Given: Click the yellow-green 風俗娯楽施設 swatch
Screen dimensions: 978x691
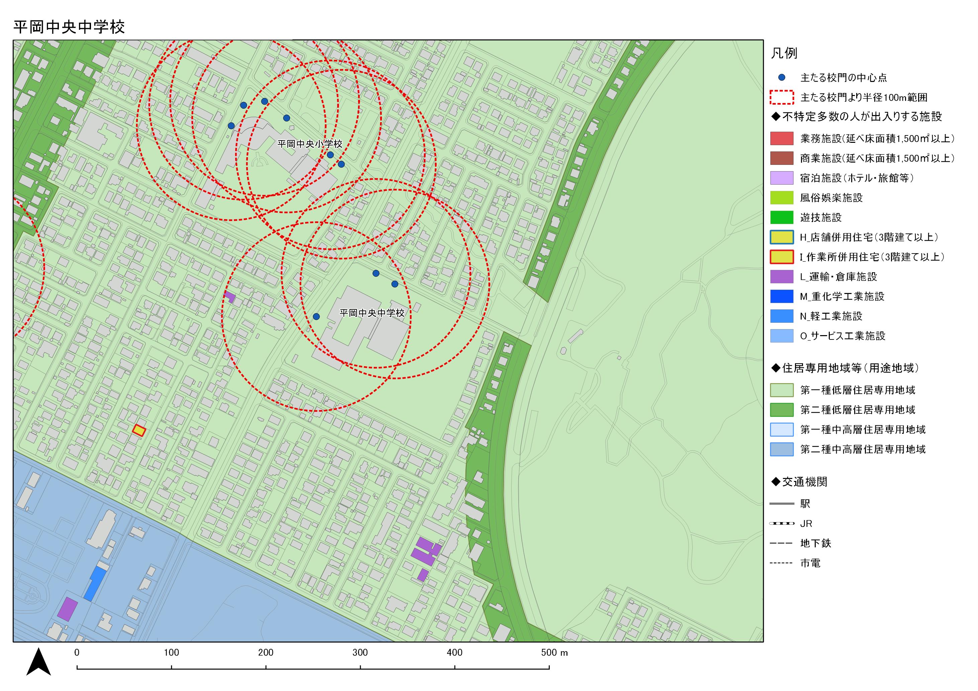Looking at the screenshot, I should [782, 198].
